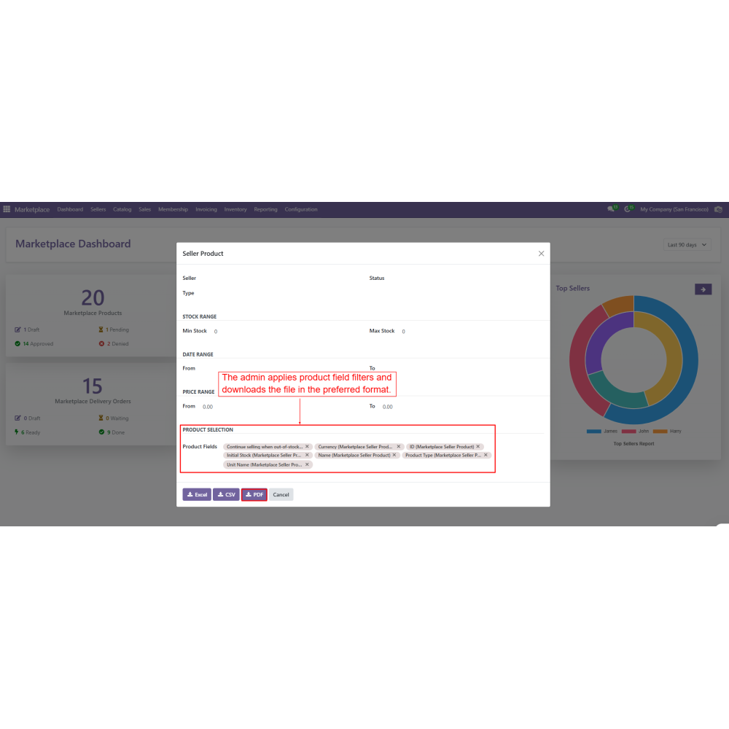Viewport: 729px width, 729px height.
Task: Open the Last 90 days dropdown
Action: click(x=687, y=245)
